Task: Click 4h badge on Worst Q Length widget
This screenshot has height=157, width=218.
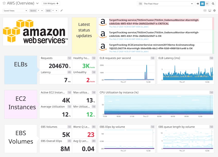Action: pyautogui.click(x=94, y=127)
